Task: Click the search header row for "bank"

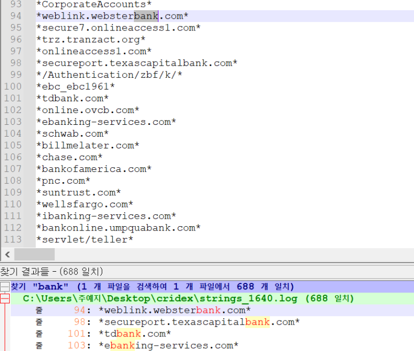Action: coord(212,287)
